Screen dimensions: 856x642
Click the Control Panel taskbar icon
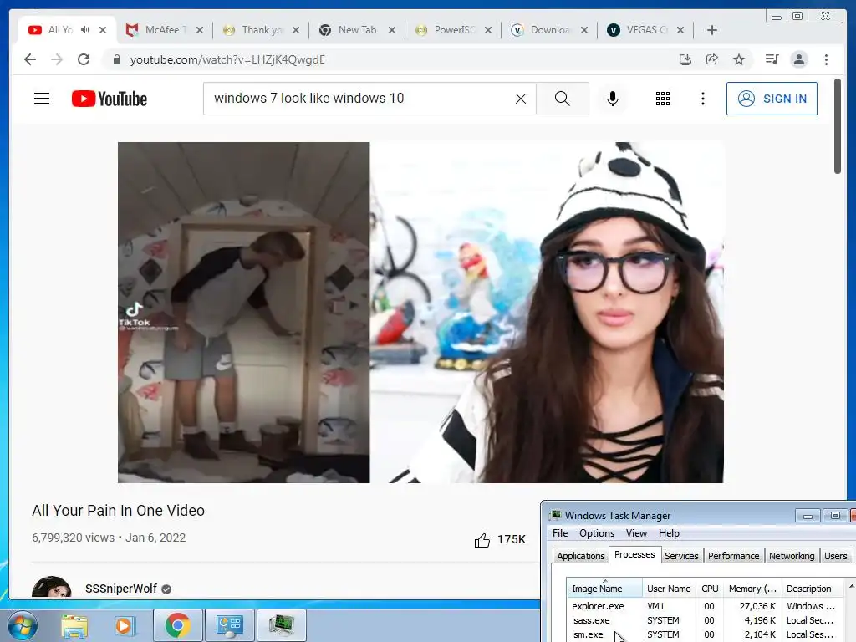(229, 625)
